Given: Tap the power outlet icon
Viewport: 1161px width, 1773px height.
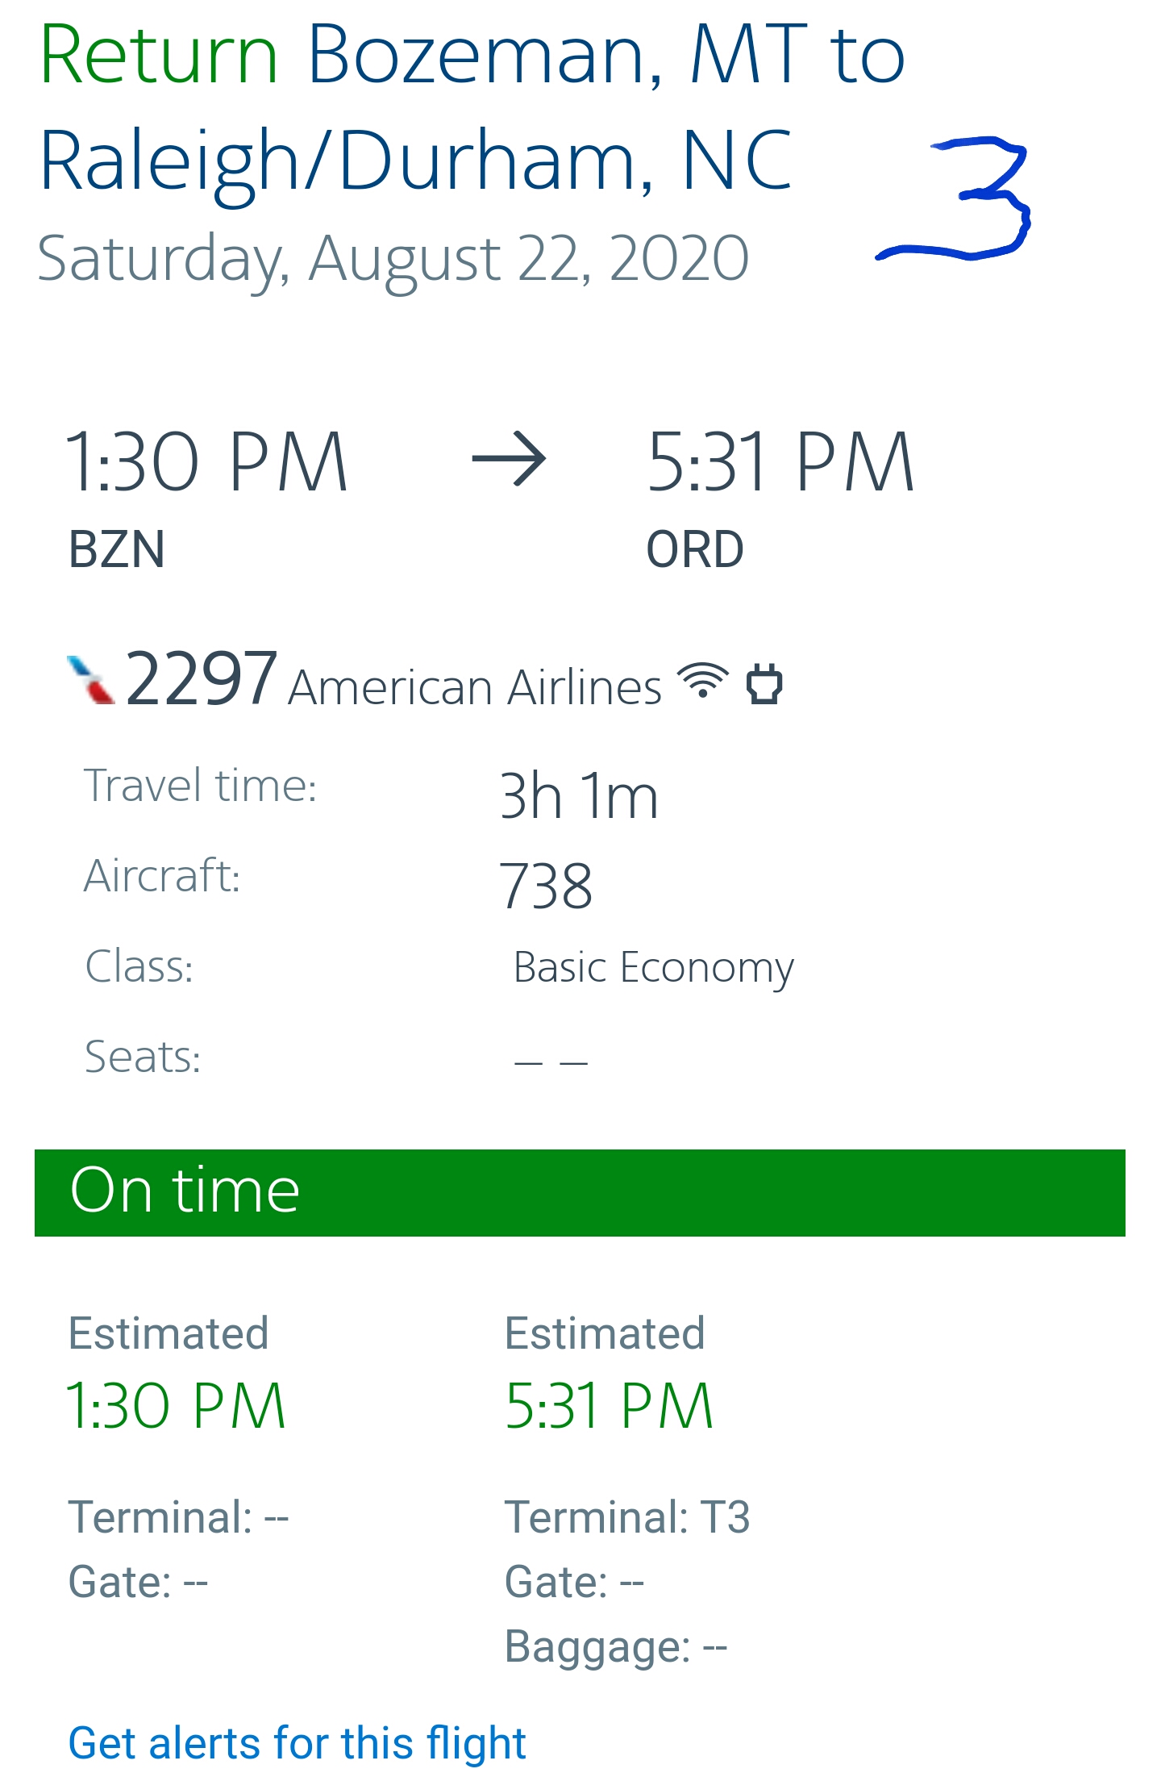Looking at the screenshot, I should (x=764, y=684).
